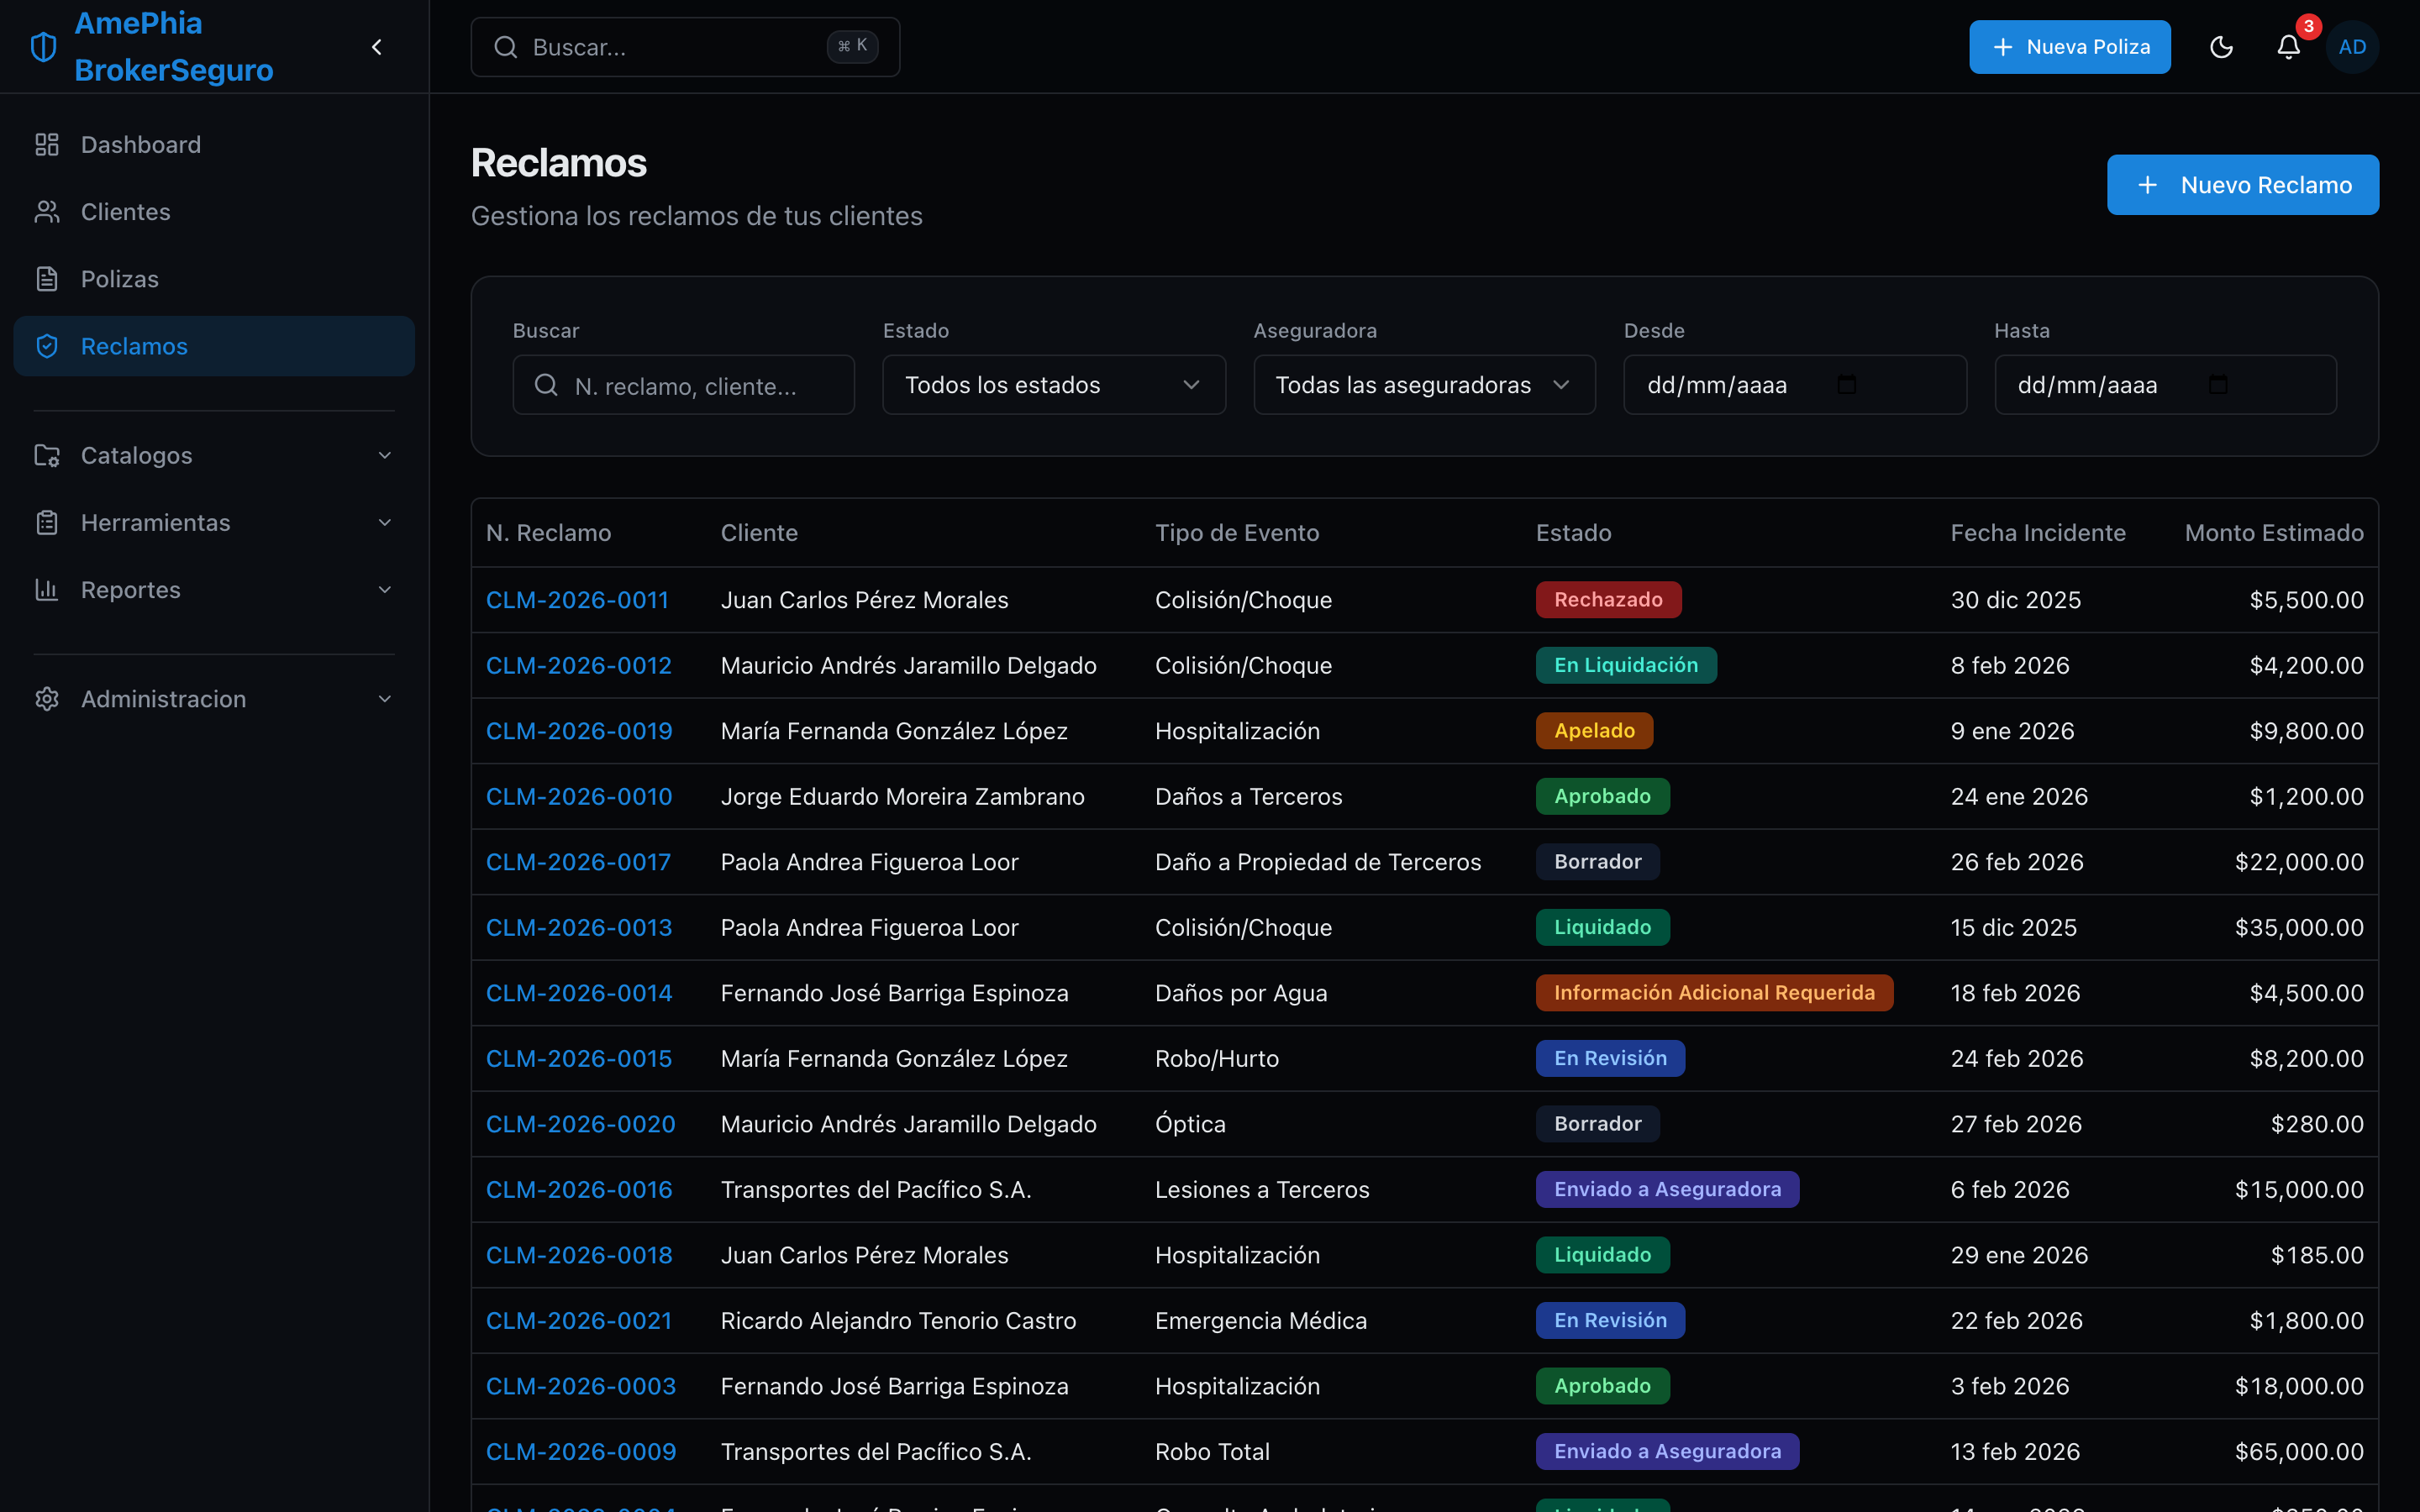Open the Todas las aseguradoras dropdown

pyautogui.click(x=1424, y=385)
